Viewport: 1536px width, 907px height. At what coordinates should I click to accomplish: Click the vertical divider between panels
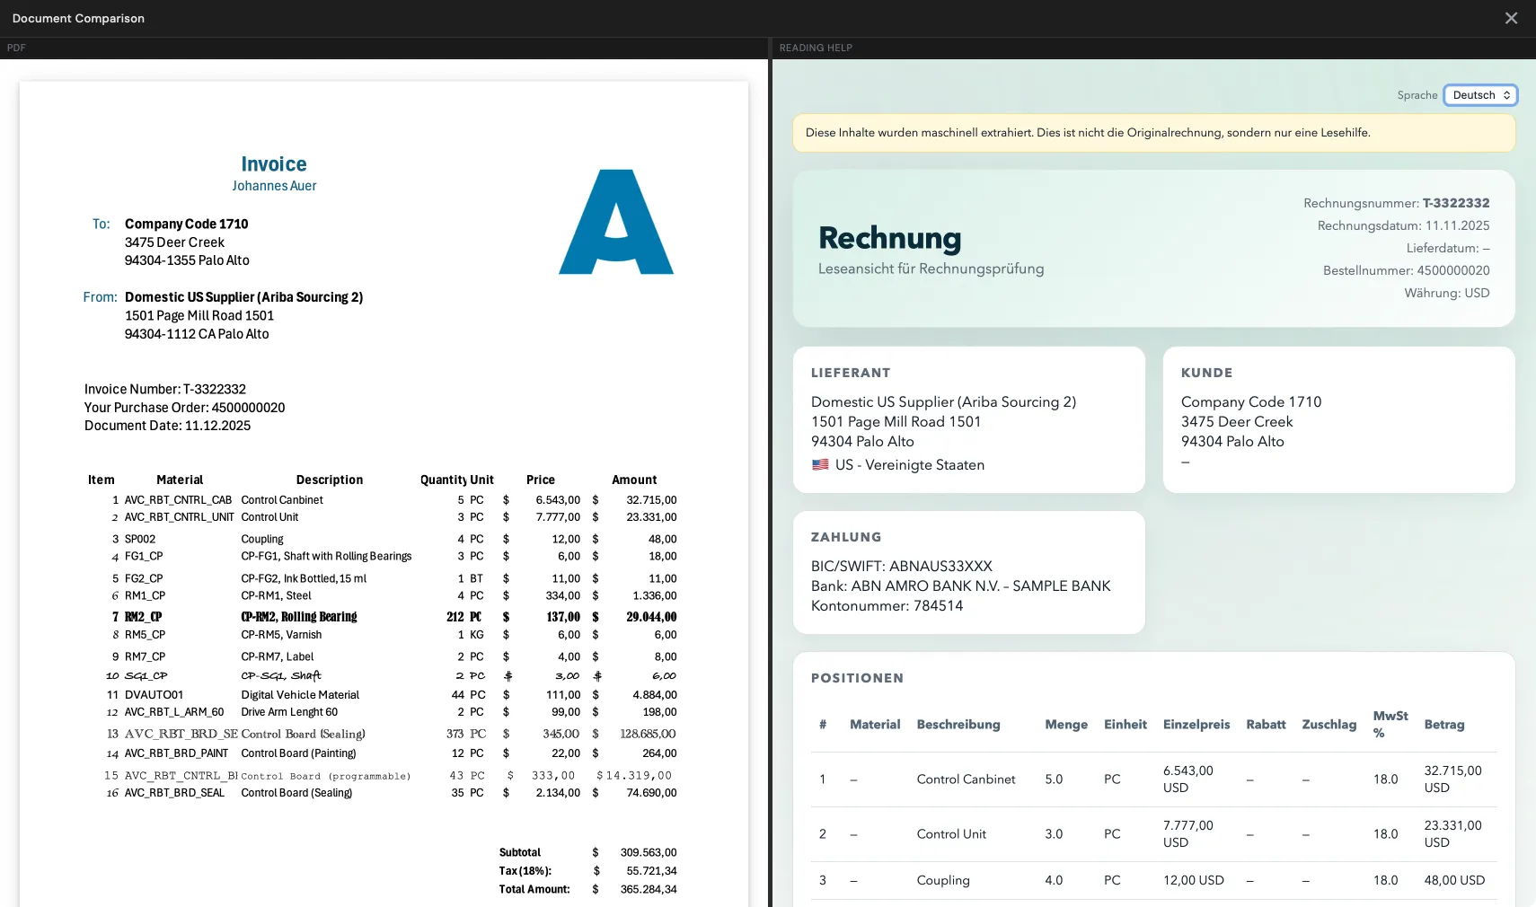pyautogui.click(x=770, y=471)
